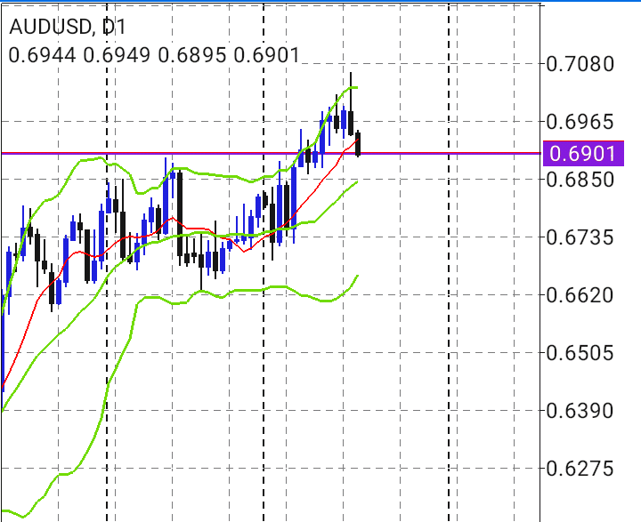Click the latest black candlestick at chart's right edge
This screenshot has height=522, width=641.
tap(358, 143)
